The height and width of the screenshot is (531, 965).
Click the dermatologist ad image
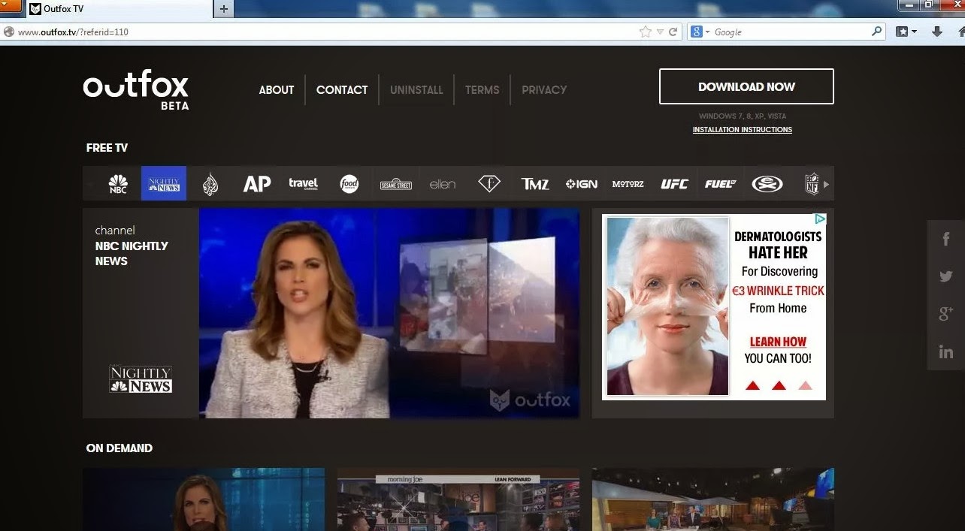[x=667, y=306]
